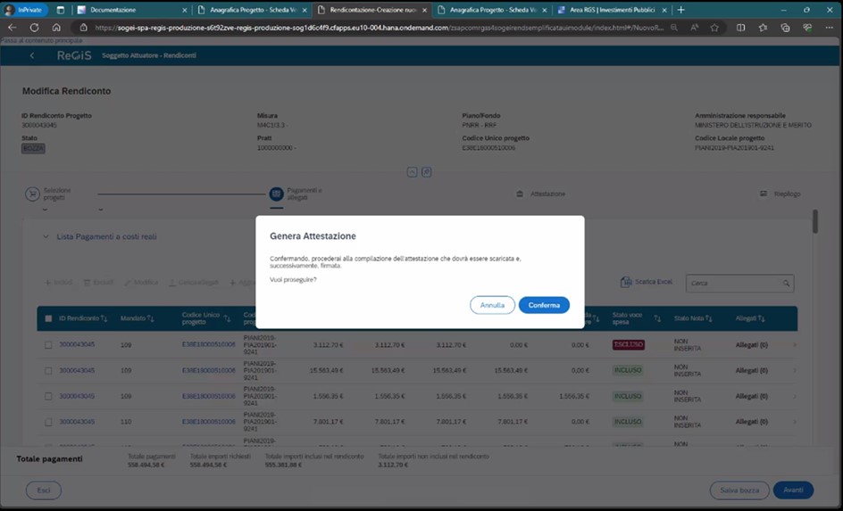Click the Attestazione step icon
Viewport: 843px width, 511px height.
point(520,194)
